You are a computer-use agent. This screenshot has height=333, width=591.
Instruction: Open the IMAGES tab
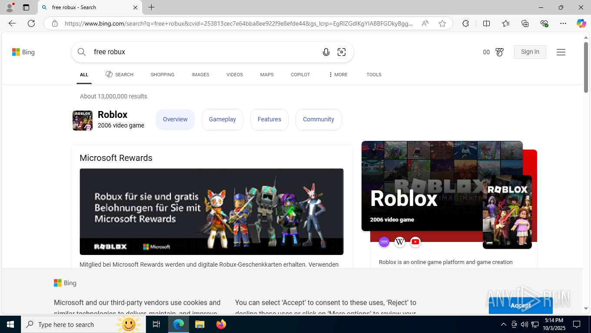(x=200, y=75)
